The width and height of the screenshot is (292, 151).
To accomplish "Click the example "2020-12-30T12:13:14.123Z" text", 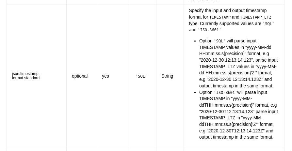I will pyautogui.click(x=235, y=131).
